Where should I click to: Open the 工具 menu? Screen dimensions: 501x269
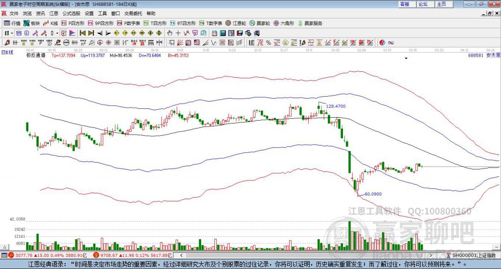(102, 13)
